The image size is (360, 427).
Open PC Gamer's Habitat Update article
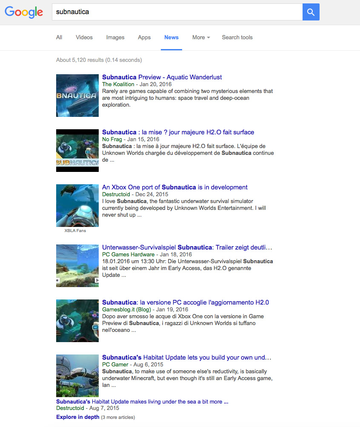tap(187, 357)
